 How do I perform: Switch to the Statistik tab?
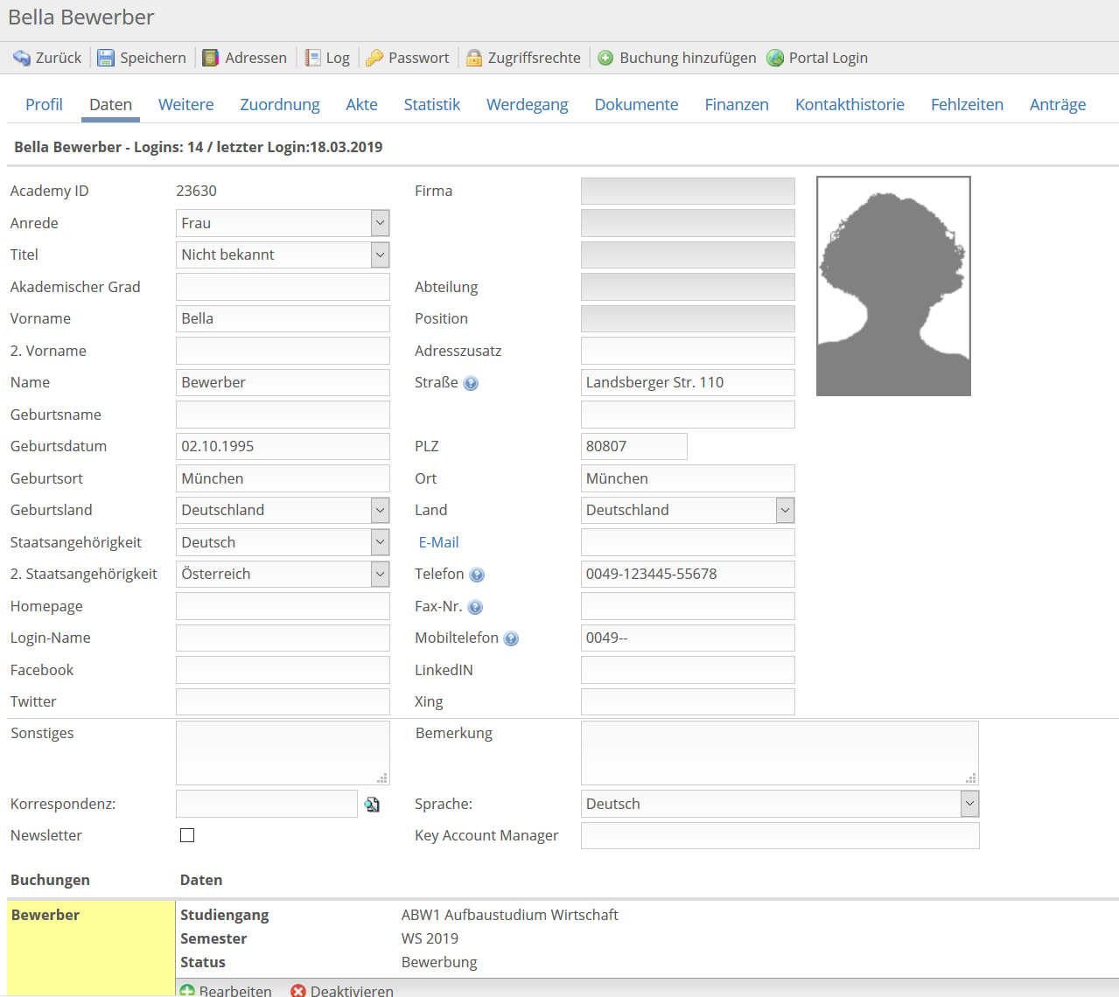coord(431,104)
